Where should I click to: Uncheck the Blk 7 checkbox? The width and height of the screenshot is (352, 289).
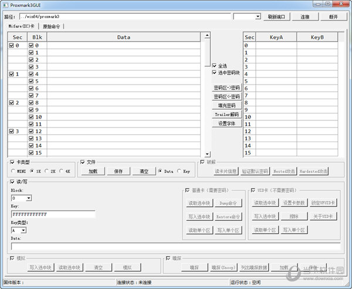pos(31,96)
